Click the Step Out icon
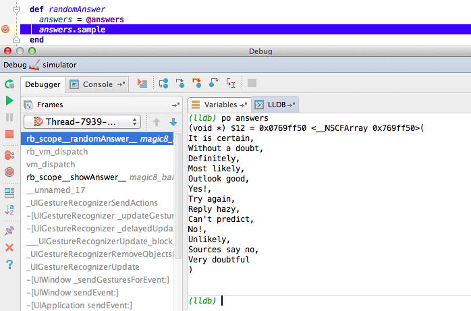This screenshot has width=471, height=311. pyautogui.click(x=213, y=83)
